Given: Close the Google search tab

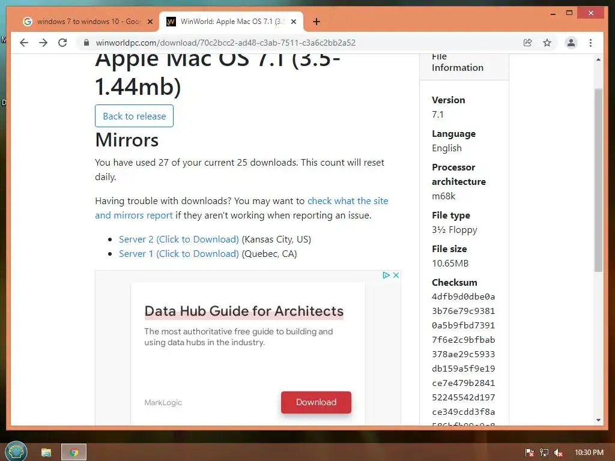Looking at the screenshot, I should (x=150, y=22).
